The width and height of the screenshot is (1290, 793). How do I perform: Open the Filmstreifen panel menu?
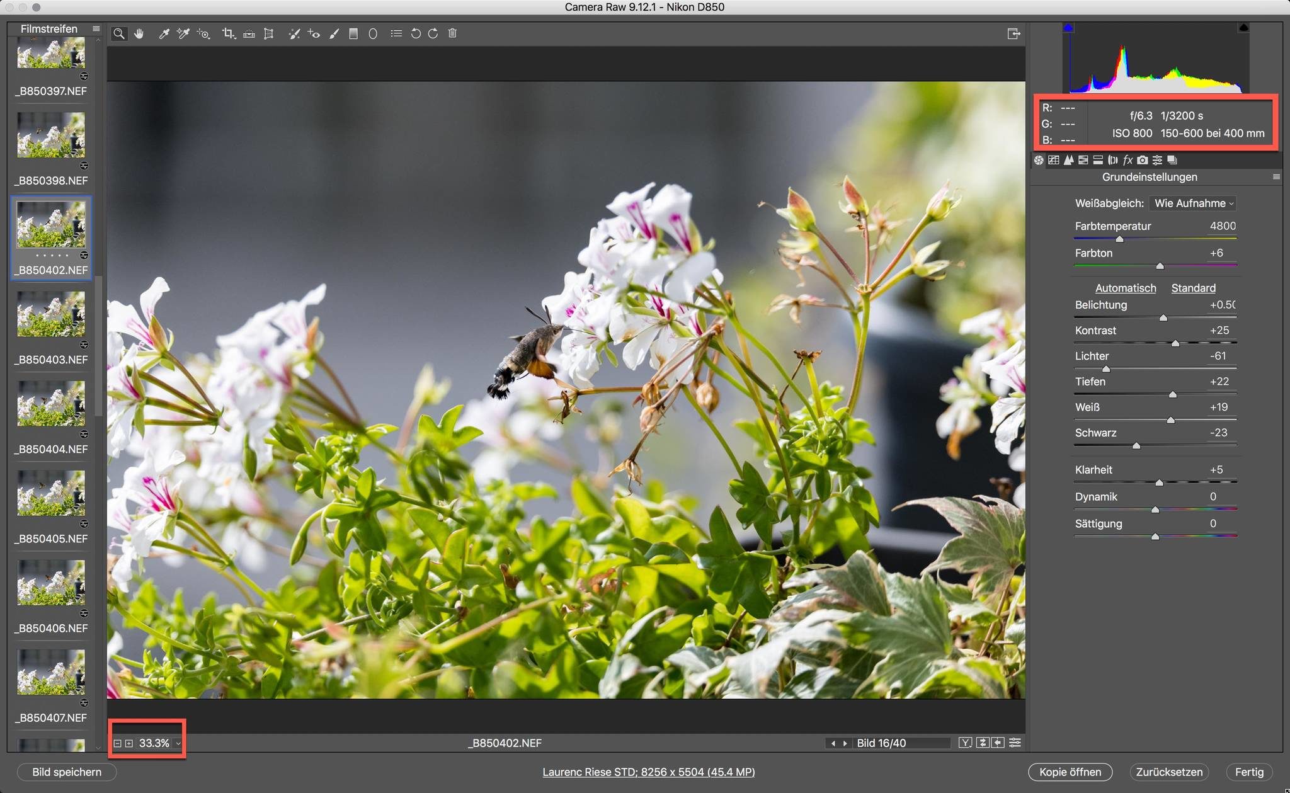[x=96, y=28]
